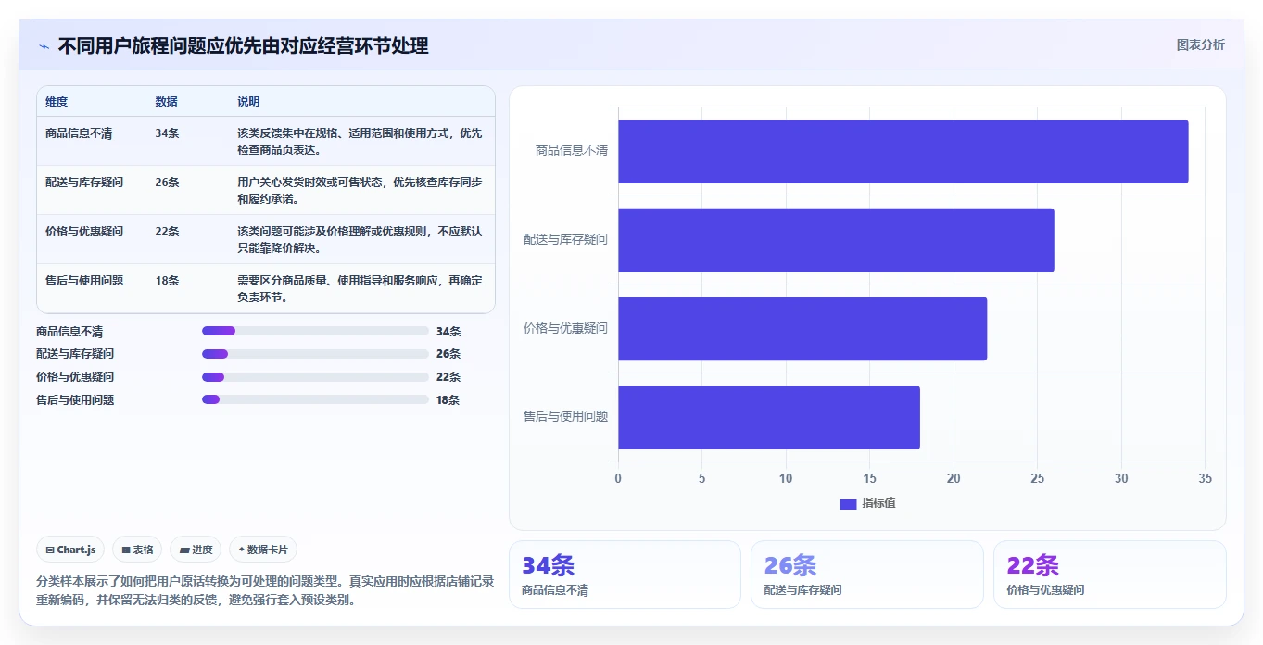Screen dimensions: 1263x645
Task: Click the 35 tick on x-axis
Action: (1205, 478)
